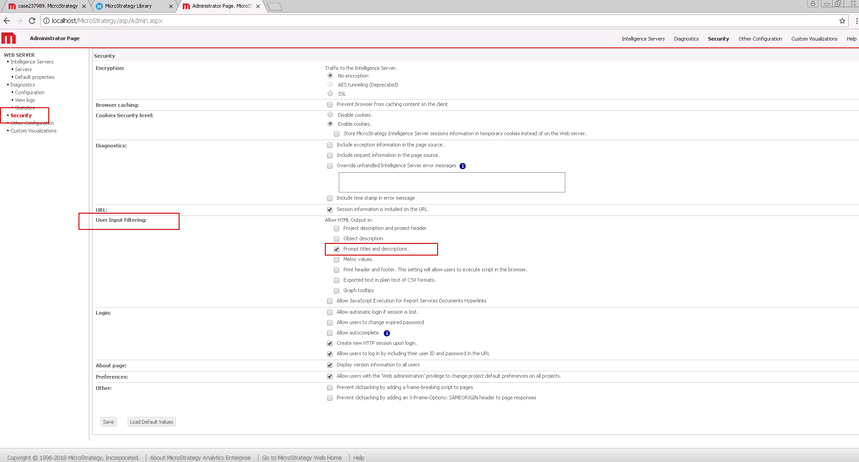The width and height of the screenshot is (859, 462).
Task: Uncheck Allow login with ID and password in URL
Action: coord(330,354)
